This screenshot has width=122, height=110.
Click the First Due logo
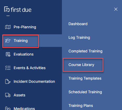18,9
